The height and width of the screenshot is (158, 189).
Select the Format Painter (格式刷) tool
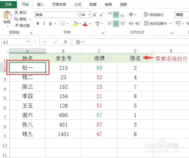click(22, 26)
